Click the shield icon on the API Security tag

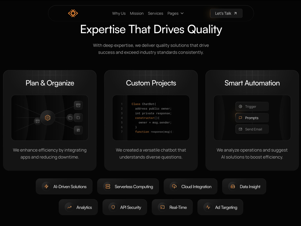pyautogui.click(x=113, y=207)
